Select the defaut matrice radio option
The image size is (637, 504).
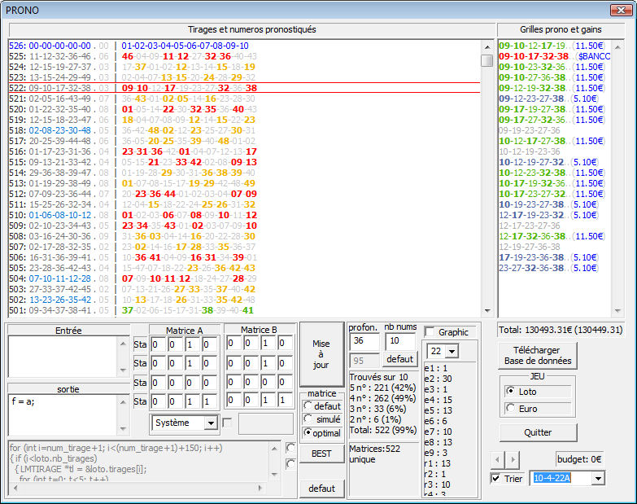point(309,405)
